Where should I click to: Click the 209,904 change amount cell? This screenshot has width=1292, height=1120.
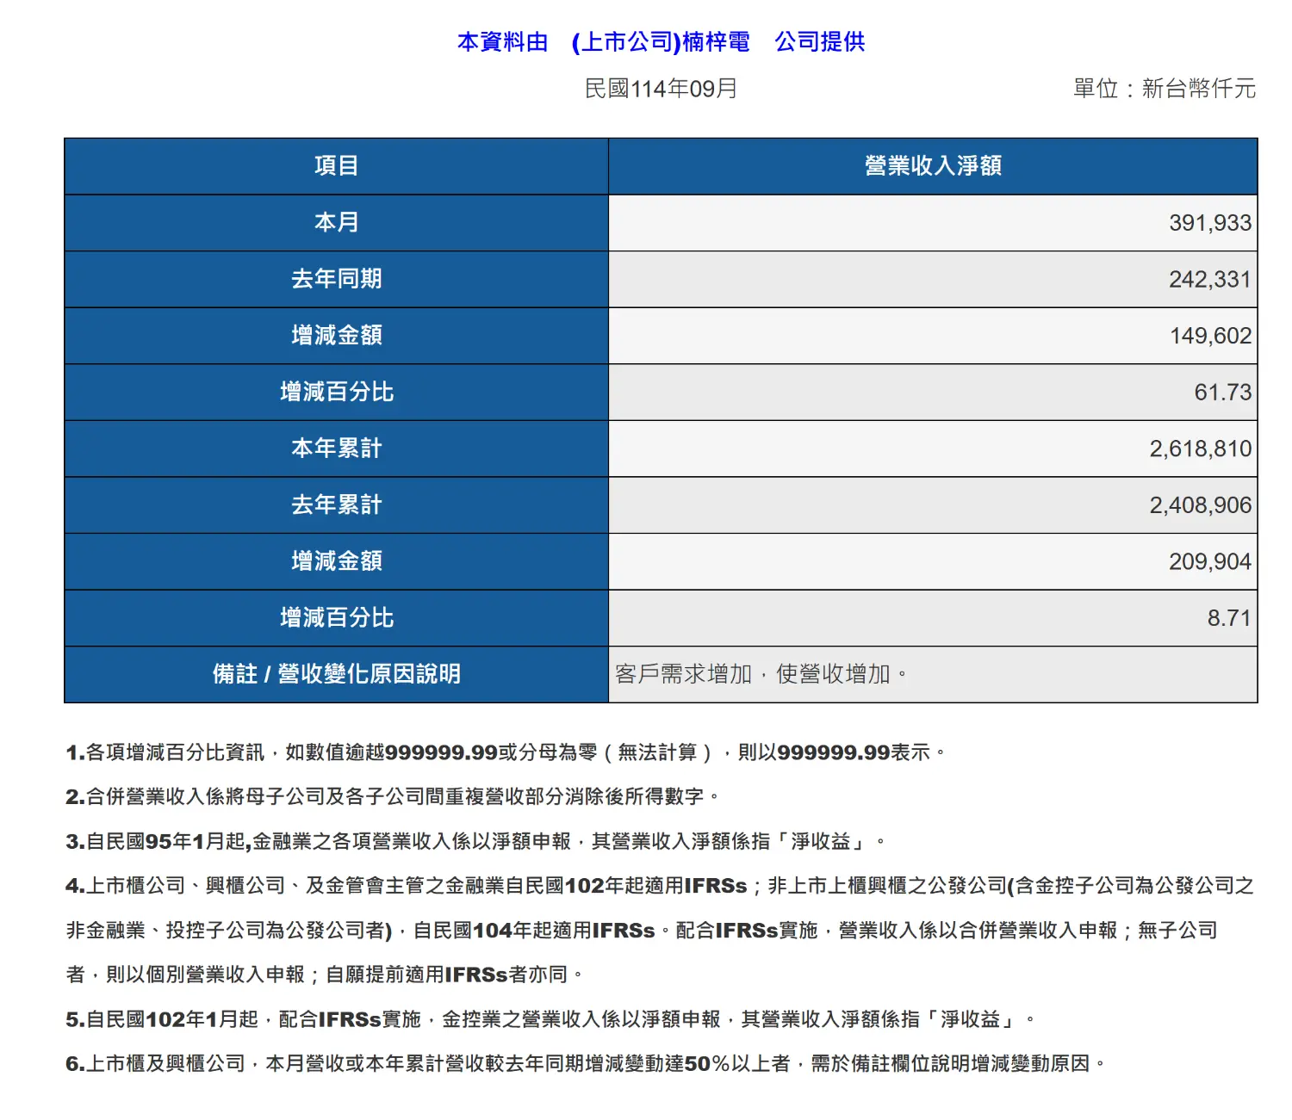tap(1209, 562)
